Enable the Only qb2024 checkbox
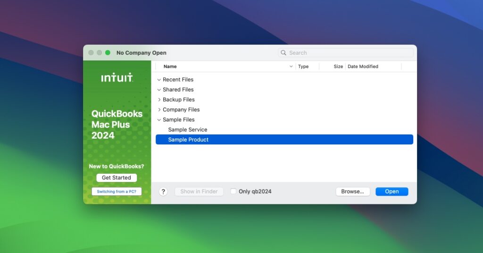Image resolution: width=483 pixels, height=253 pixels. pos(233,191)
